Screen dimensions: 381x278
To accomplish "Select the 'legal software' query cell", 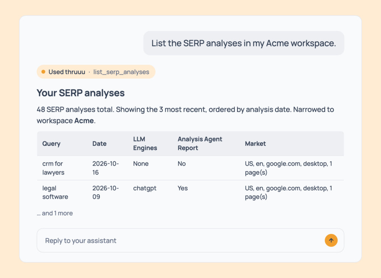I will point(55,192).
